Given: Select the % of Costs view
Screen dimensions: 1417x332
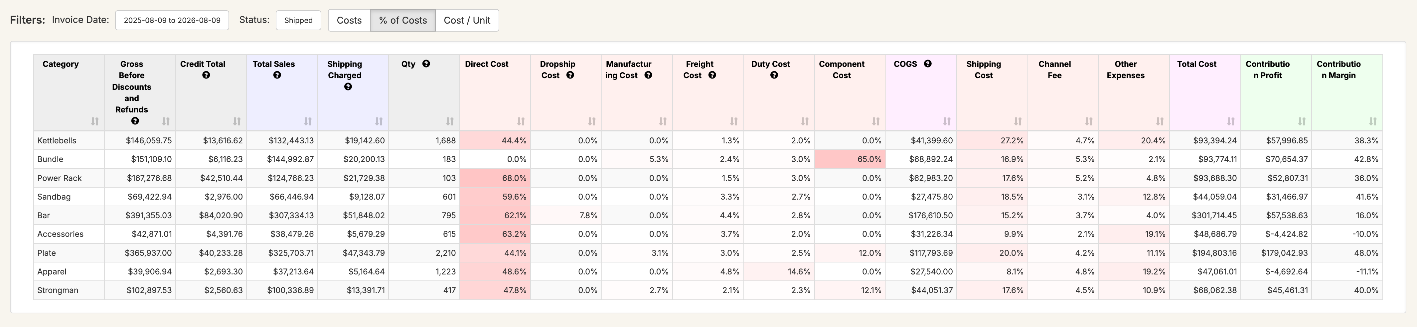Looking at the screenshot, I should (403, 20).
